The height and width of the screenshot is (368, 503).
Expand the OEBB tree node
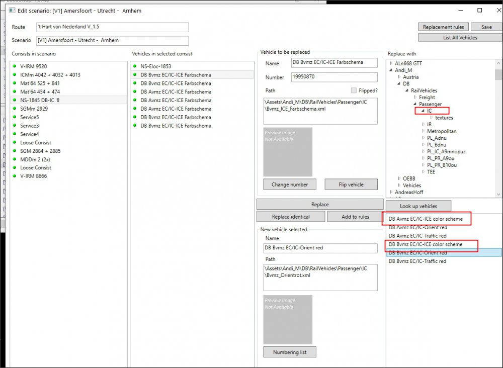pos(399,178)
